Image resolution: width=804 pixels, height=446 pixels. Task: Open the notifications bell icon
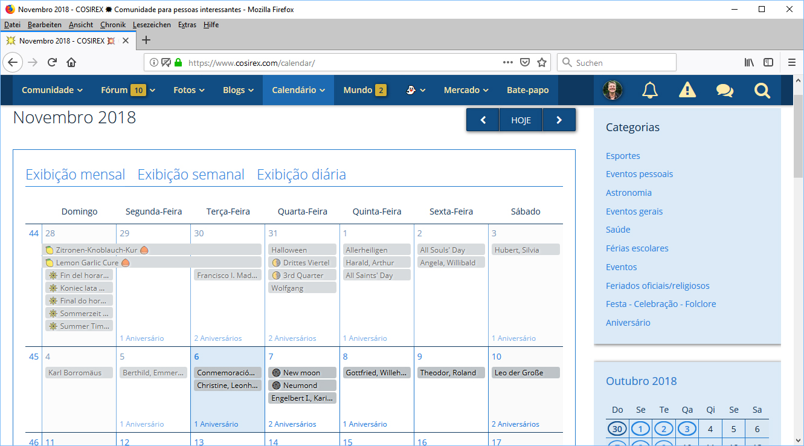click(x=650, y=90)
